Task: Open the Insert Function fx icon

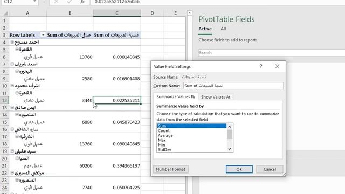Action: click(82, 2)
